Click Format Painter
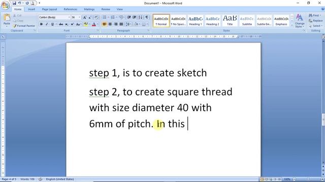This screenshot has width=325, height=182. (x=24, y=26)
